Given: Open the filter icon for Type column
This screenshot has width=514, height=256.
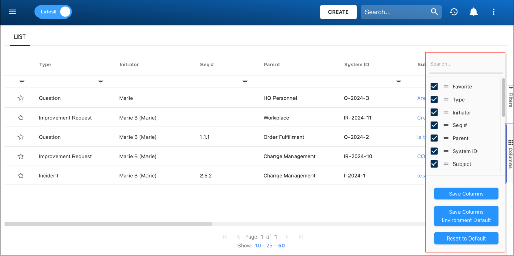Looking at the screenshot, I should click(101, 82).
